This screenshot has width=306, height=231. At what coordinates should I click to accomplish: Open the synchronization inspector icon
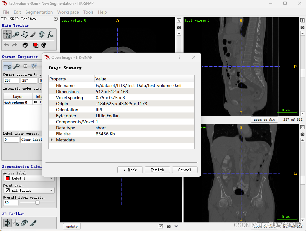(34, 66)
